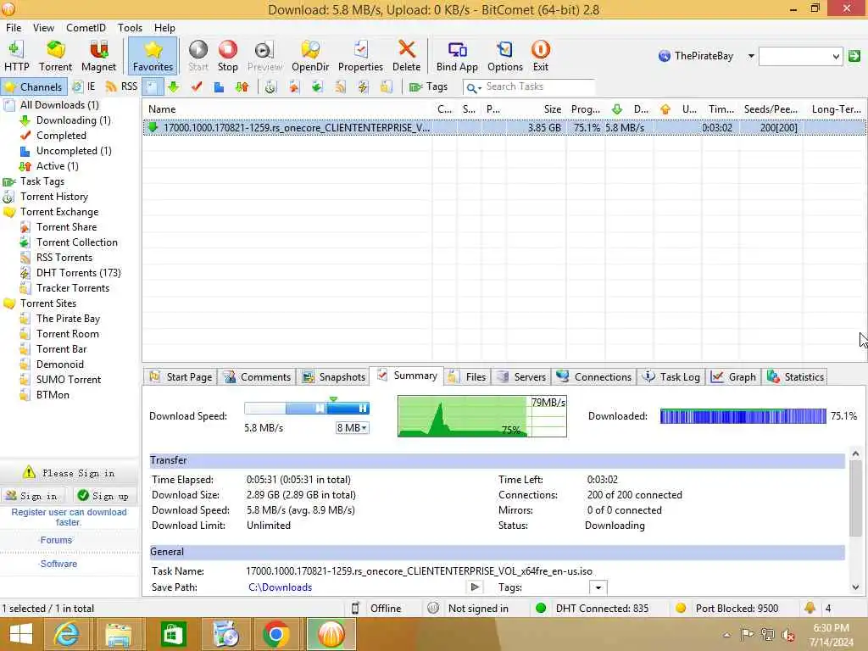The image size is (868, 651).
Task: Click the active tasks arrows filter icon
Action: 242,87
